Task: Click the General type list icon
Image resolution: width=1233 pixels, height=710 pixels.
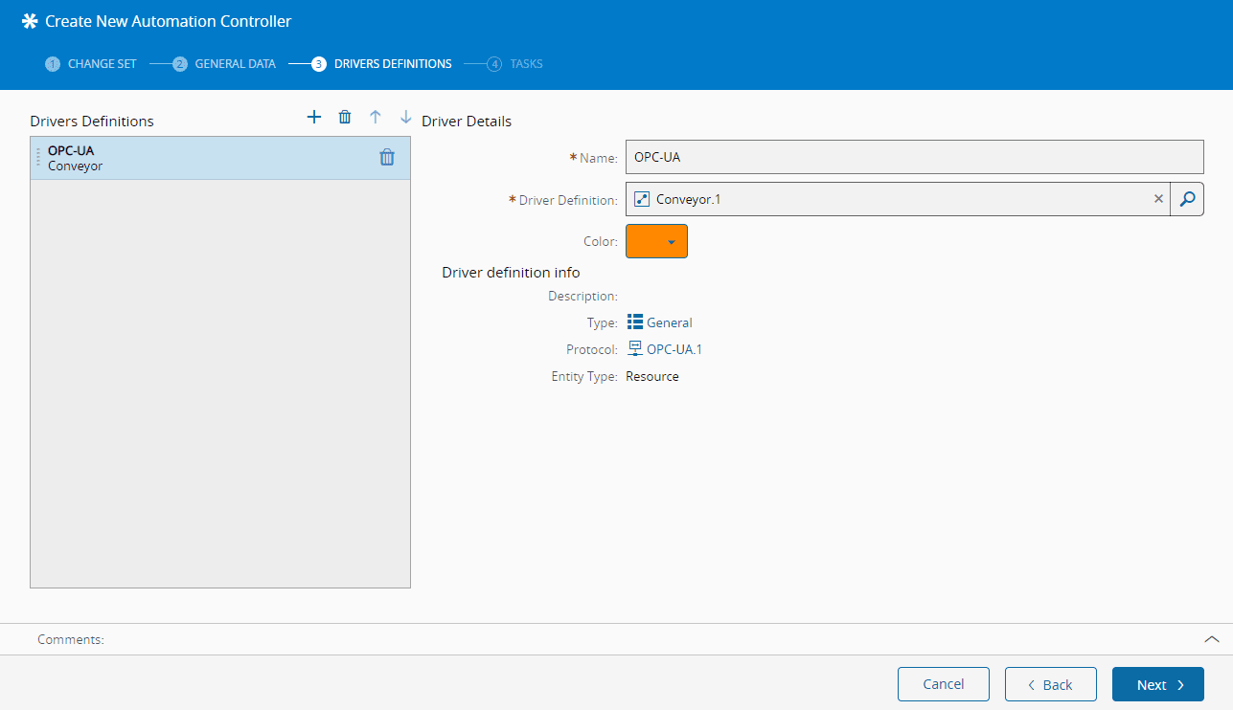Action: (x=634, y=322)
